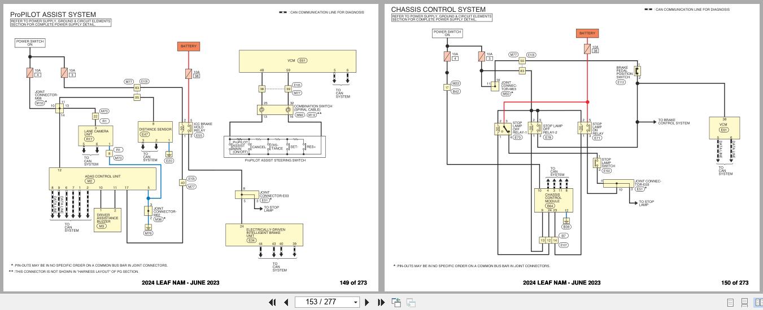The height and width of the screenshot is (310, 763).
Task: Select the orange BATTERY box on Chassis page
Action: point(587,33)
